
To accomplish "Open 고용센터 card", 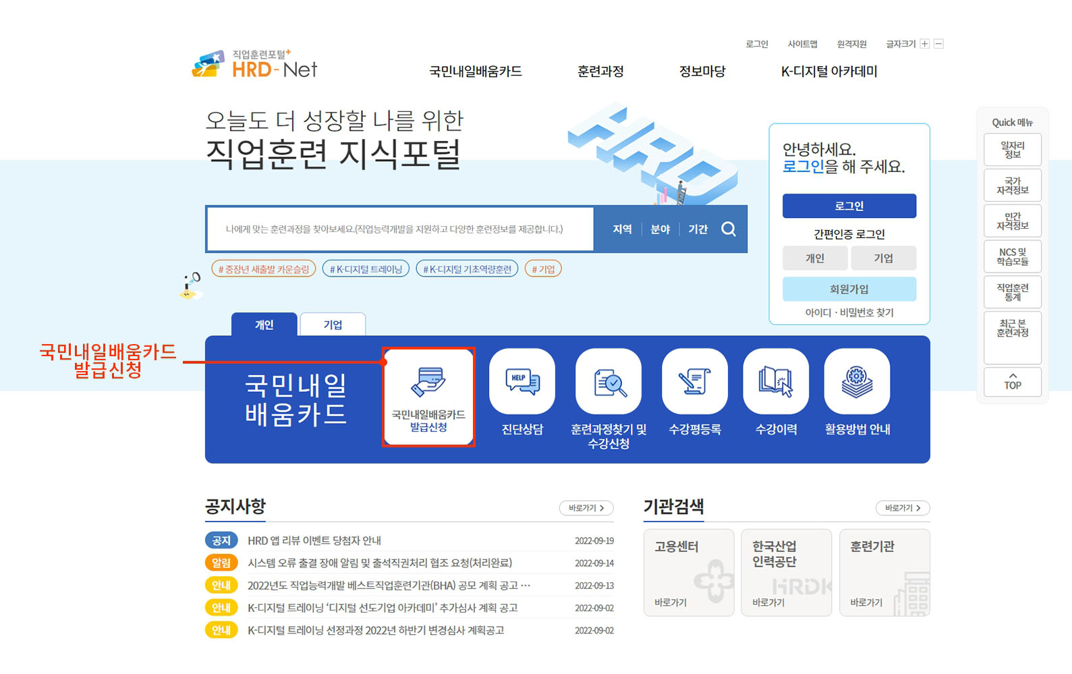I will (x=689, y=573).
